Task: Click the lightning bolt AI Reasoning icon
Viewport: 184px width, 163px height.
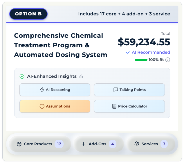Action: pyautogui.click(x=42, y=90)
